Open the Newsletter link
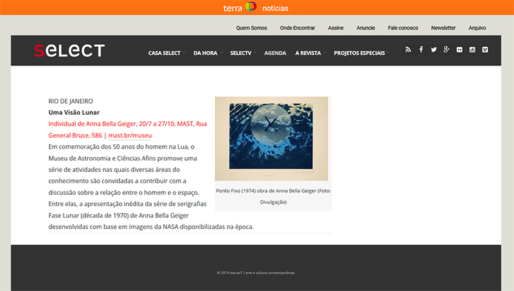Image resolution: width=514 pixels, height=291 pixels. 443,28
